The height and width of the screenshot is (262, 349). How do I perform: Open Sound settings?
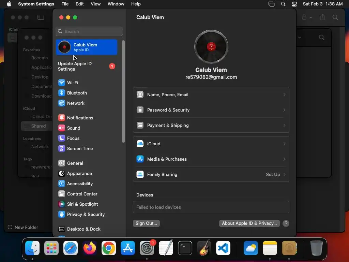[86, 128]
